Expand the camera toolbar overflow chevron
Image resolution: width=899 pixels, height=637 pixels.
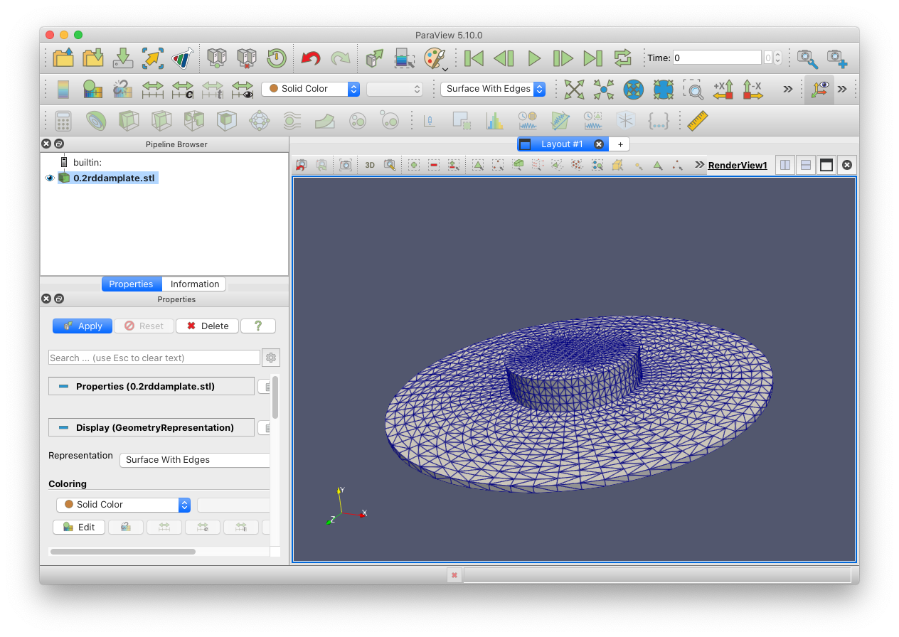pos(787,89)
